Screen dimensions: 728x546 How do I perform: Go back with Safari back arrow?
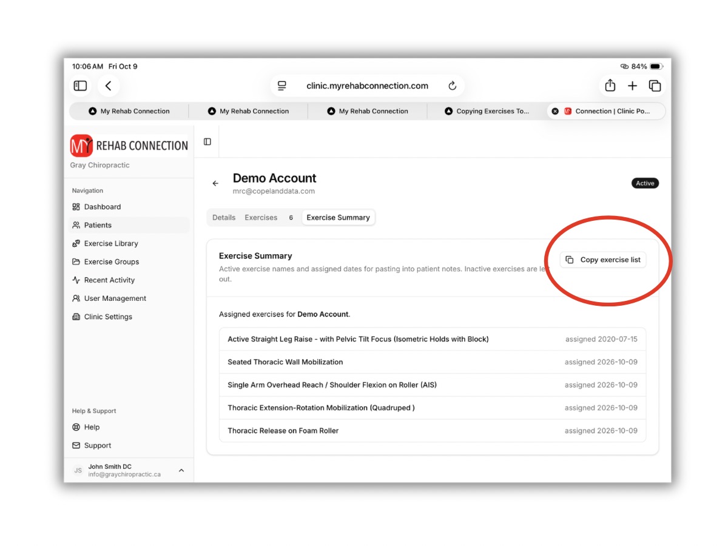pos(108,86)
